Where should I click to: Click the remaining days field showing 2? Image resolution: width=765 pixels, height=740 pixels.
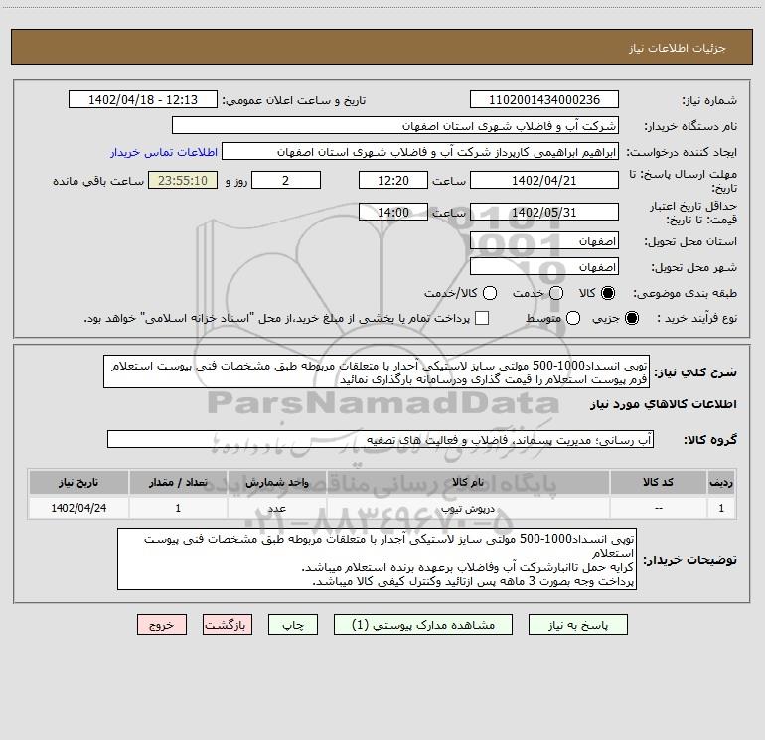286,180
